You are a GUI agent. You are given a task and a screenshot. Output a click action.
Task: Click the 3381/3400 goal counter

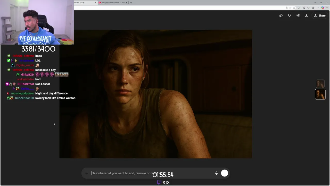coord(38,49)
